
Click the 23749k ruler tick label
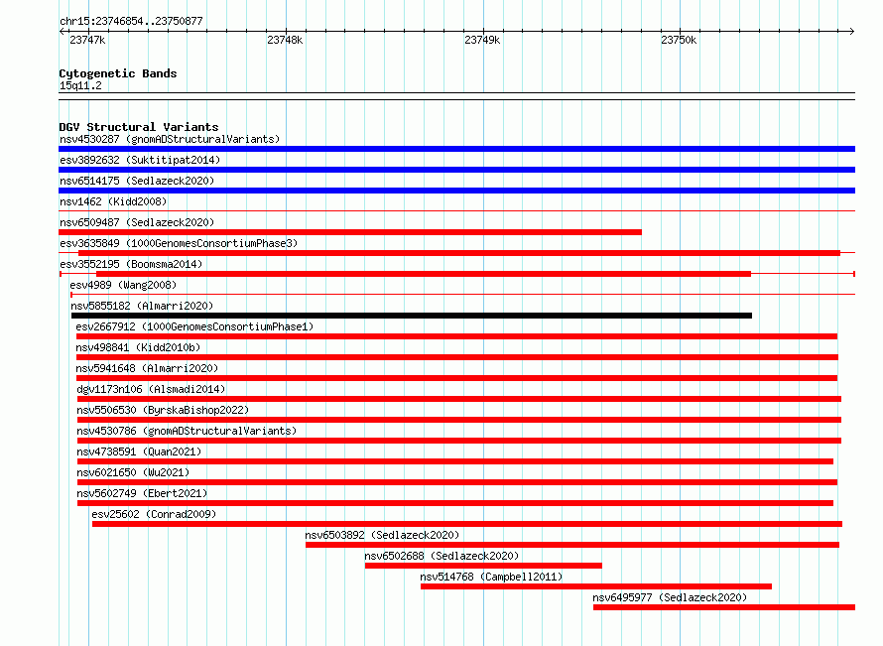[x=482, y=40]
